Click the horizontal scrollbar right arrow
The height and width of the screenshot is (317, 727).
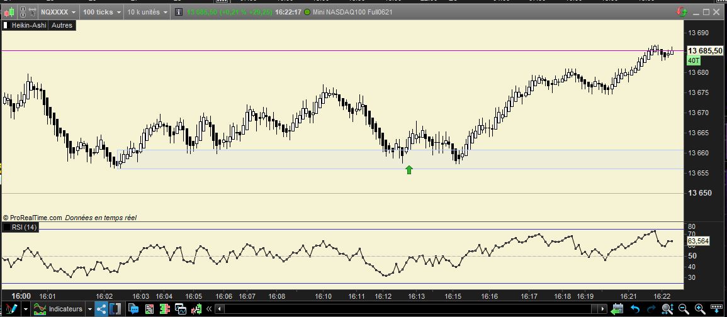(603, 309)
